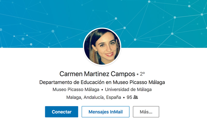Click the Malaga, Andalucía, España location text
The height and width of the screenshot is (129, 207).
tap(94, 98)
